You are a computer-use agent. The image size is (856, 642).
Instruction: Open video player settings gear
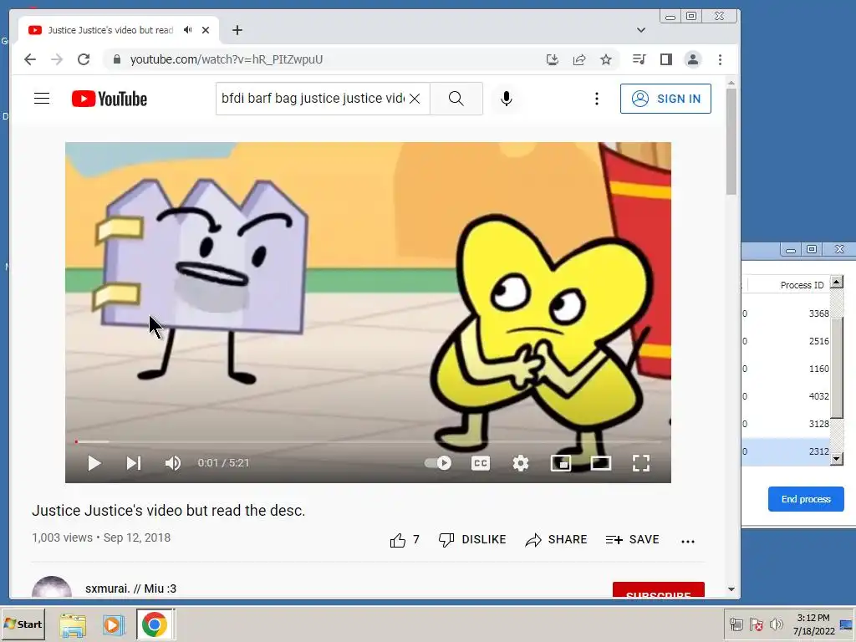[521, 463]
